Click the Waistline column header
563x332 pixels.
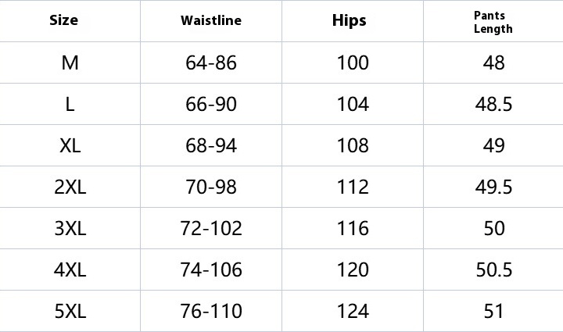click(211, 21)
